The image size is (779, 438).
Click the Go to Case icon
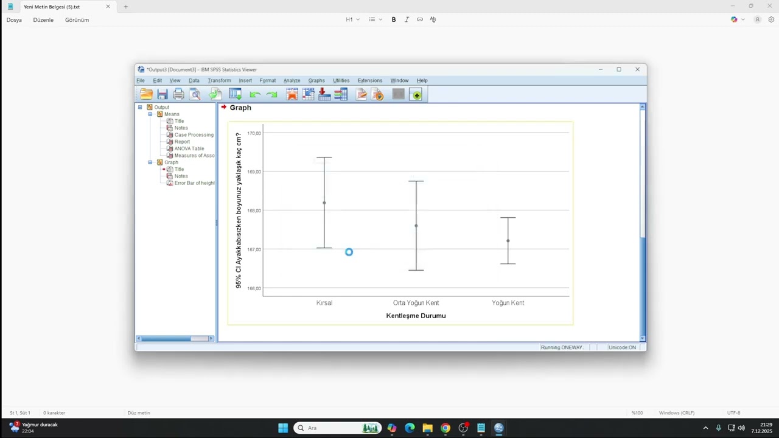[309, 94]
